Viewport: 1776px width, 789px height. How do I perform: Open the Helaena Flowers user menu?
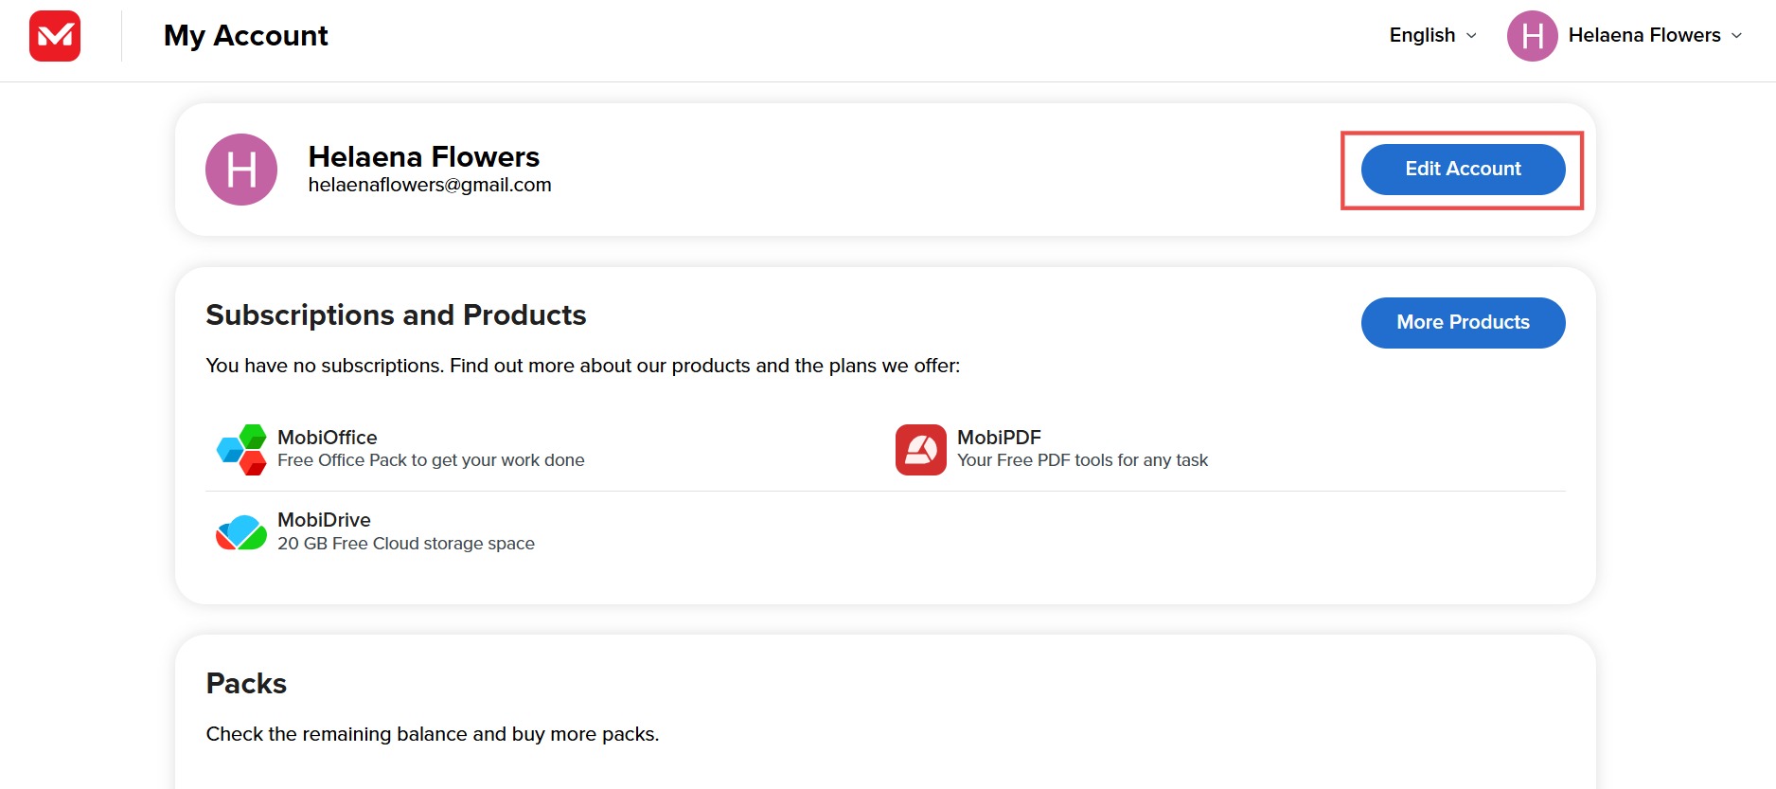(x=1643, y=35)
